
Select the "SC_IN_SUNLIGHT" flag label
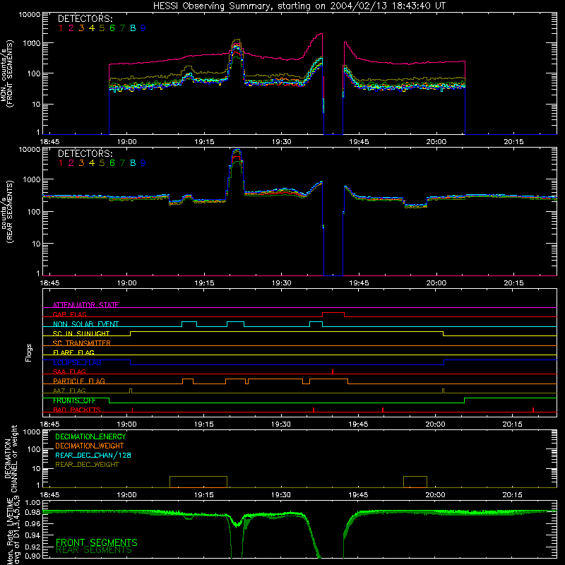81,333
